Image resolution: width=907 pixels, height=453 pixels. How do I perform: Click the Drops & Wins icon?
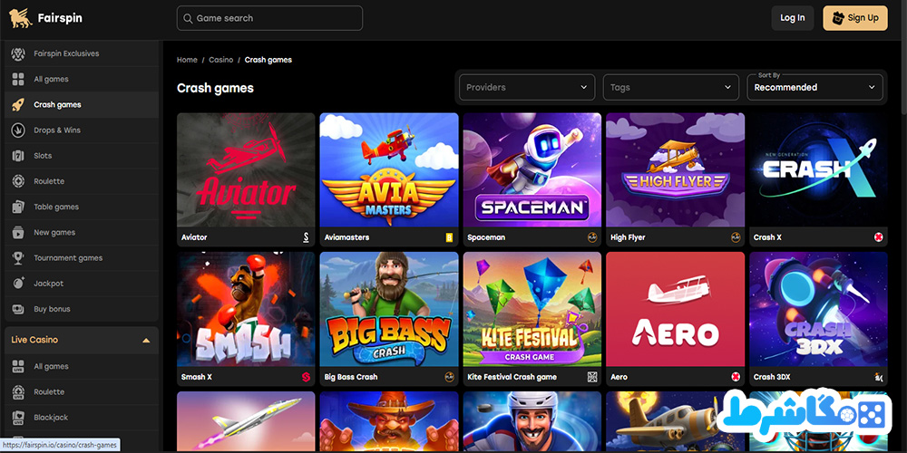(x=18, y=130)
